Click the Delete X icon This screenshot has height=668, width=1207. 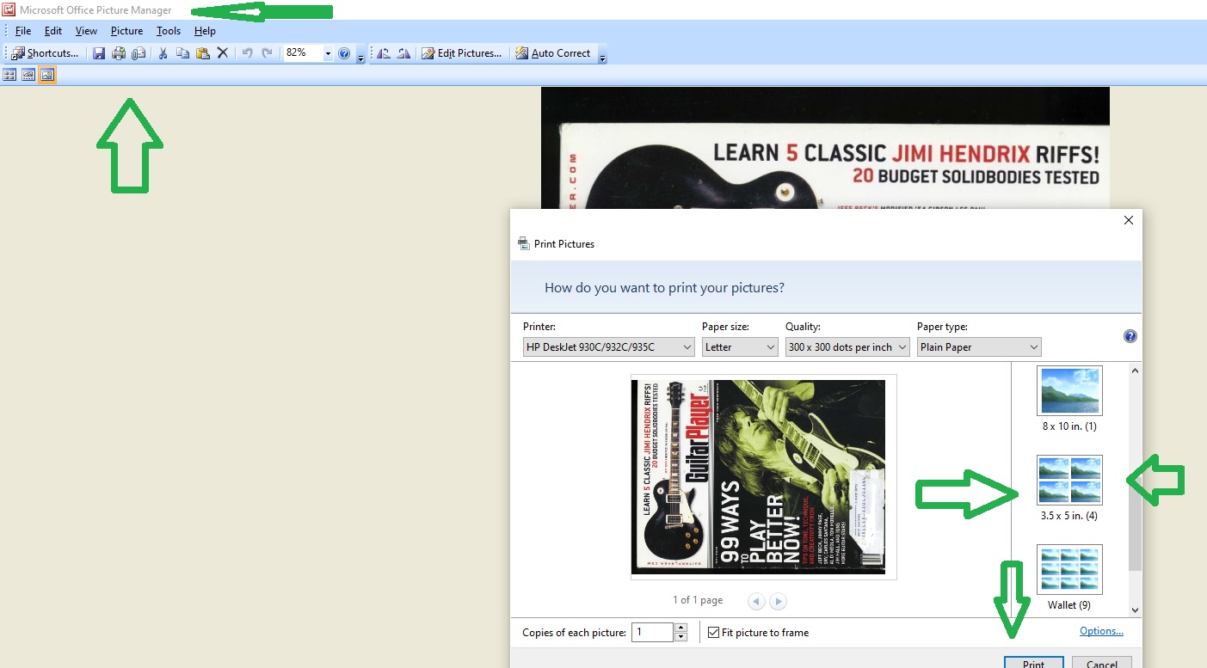(222, 53)
